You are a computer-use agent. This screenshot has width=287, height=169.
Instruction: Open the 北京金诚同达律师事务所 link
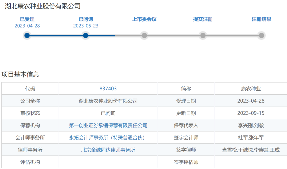108,150
